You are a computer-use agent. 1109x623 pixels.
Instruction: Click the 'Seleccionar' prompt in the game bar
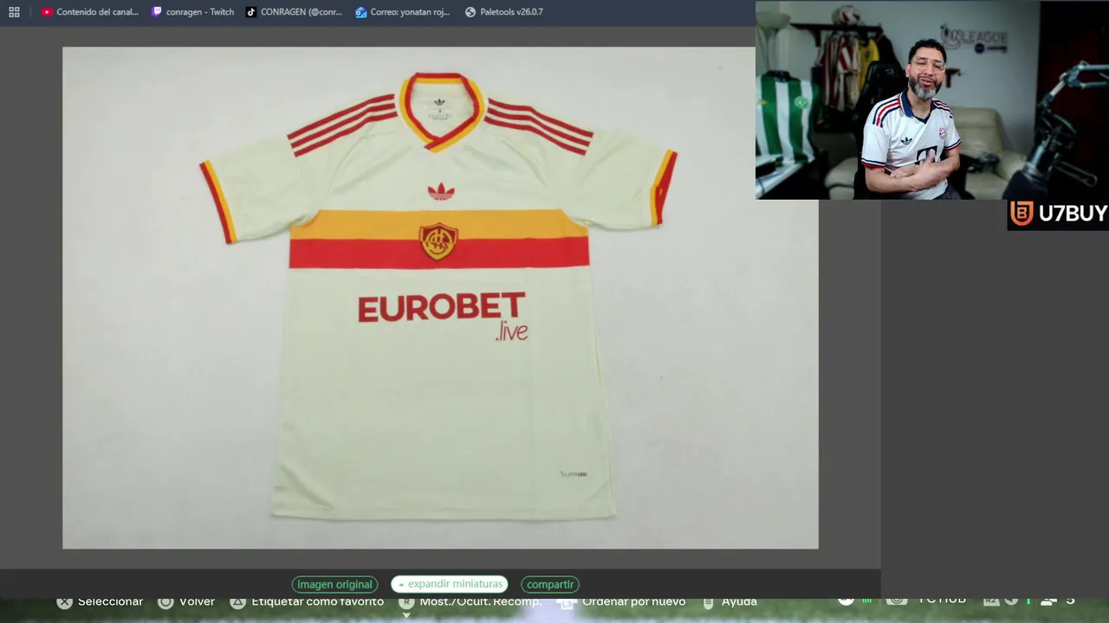[x=101, y=601]
